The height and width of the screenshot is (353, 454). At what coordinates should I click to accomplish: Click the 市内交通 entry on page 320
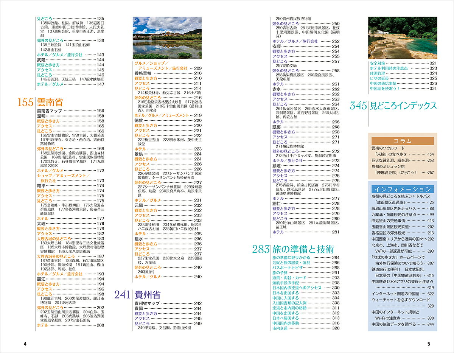[306, 328]
